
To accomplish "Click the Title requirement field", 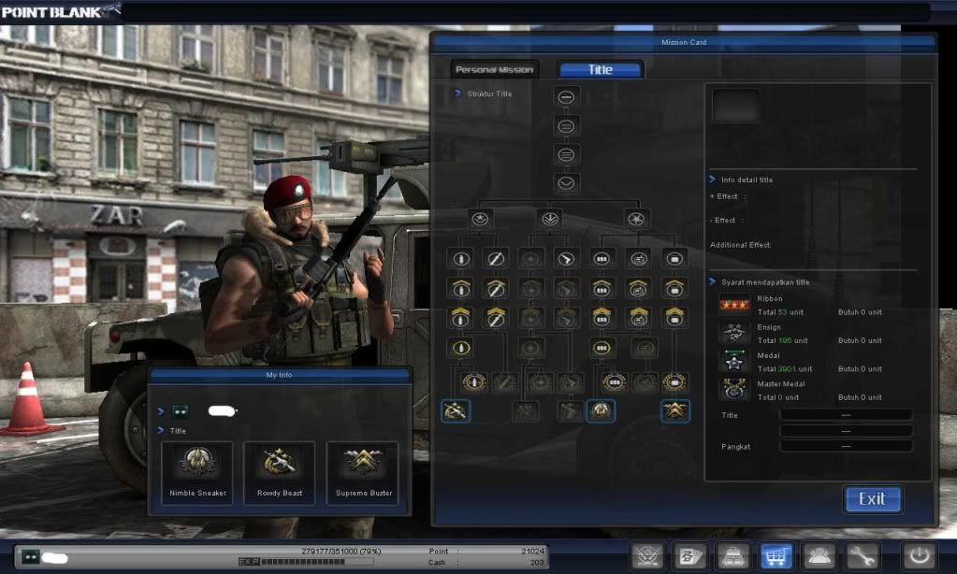I will pyautogui.click(x=846, y=415).
